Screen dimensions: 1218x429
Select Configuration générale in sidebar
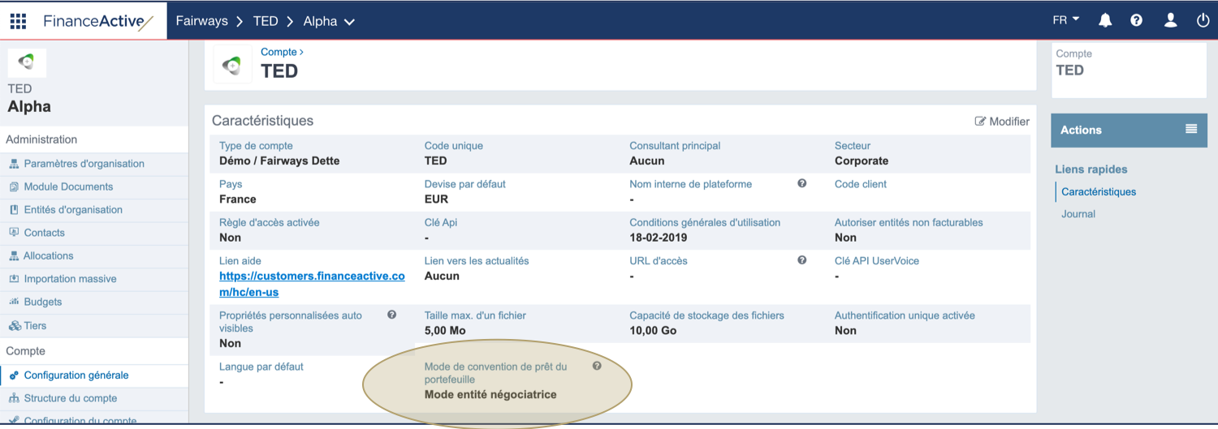(x=76, y=375)
